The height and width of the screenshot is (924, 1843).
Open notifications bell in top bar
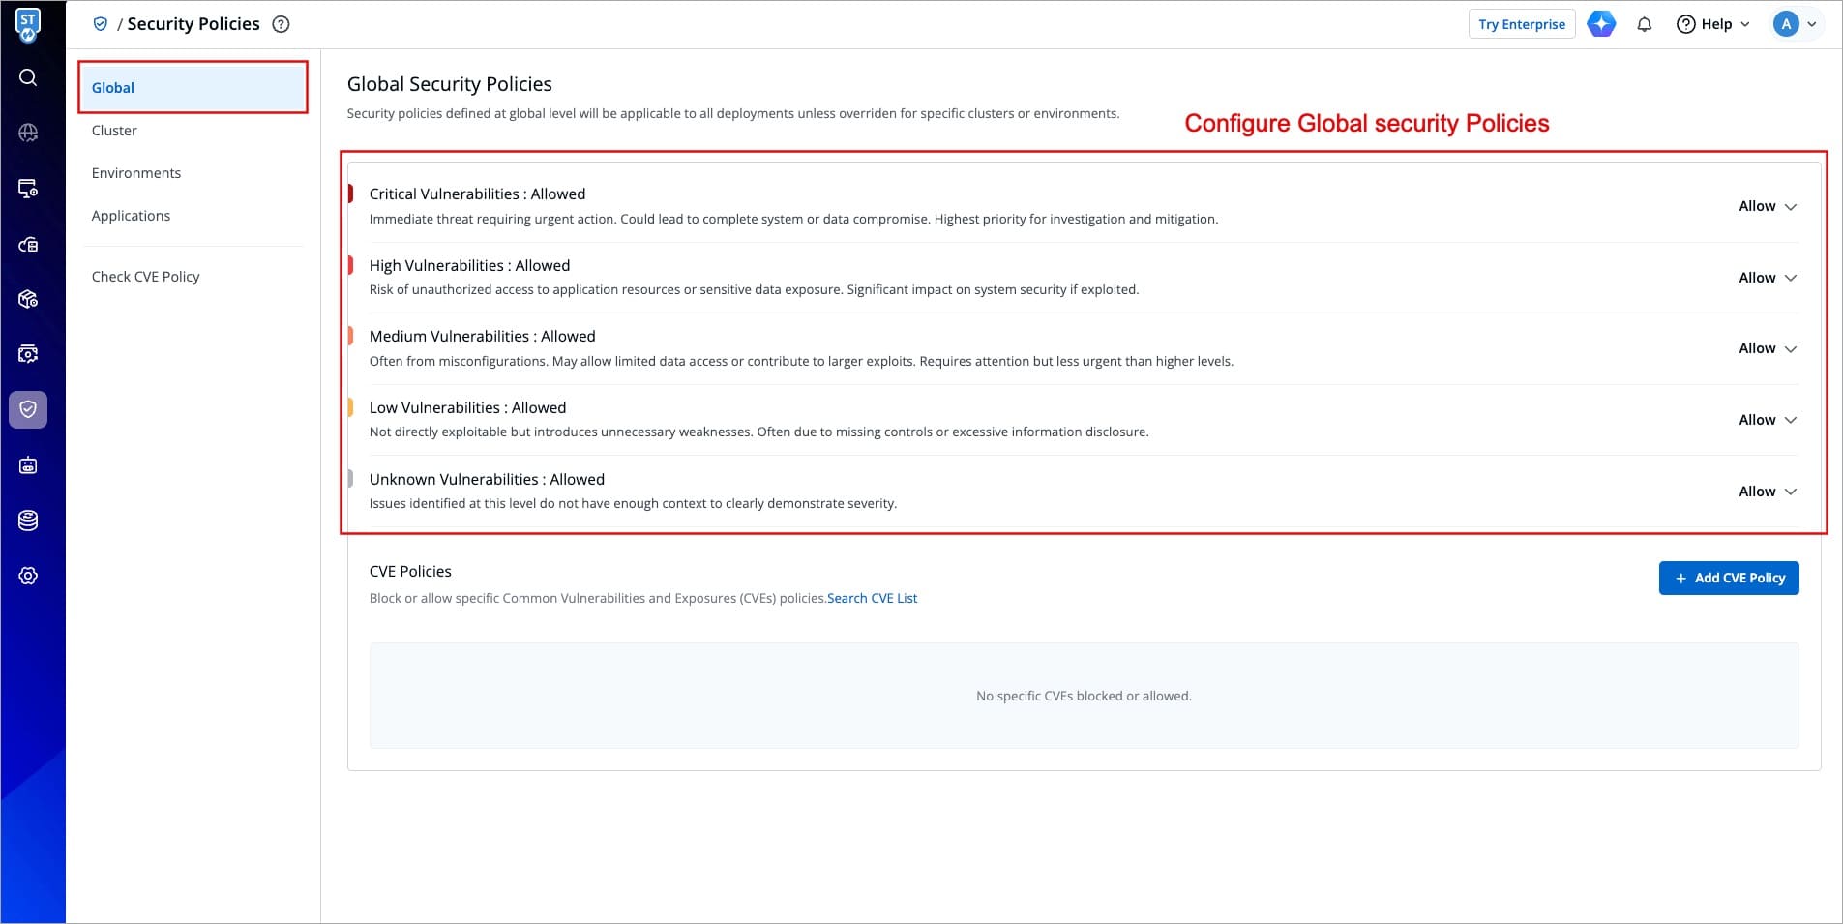pos(1644,24)
